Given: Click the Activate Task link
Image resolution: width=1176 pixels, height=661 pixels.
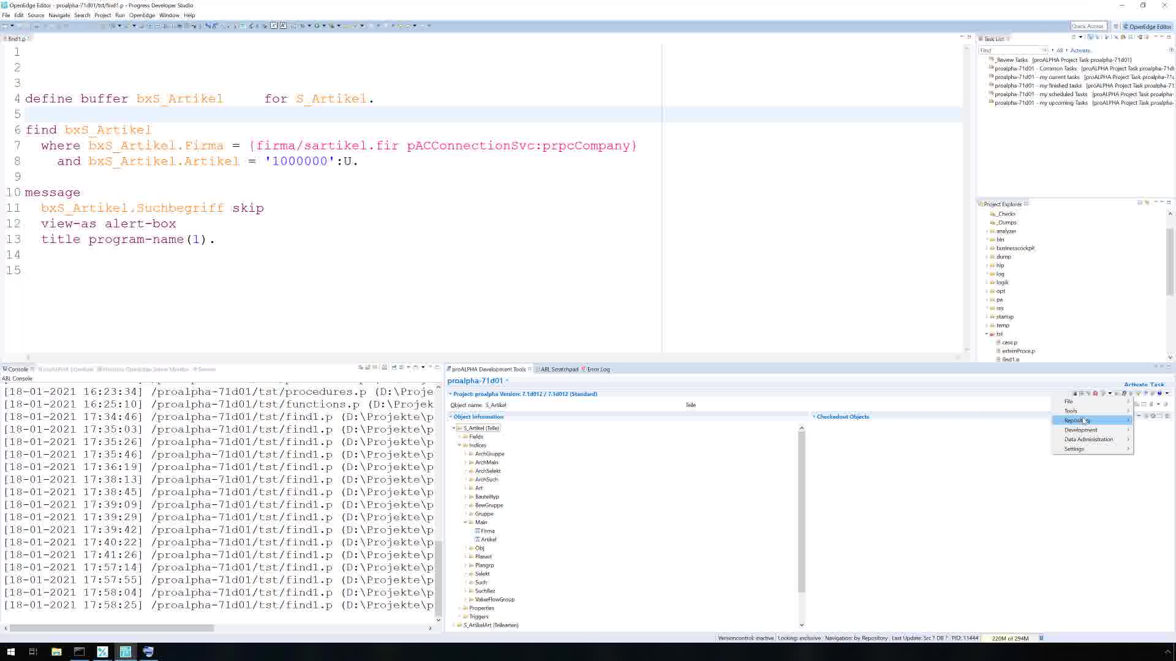Looking at the screenshot, I should point(1144,385).
